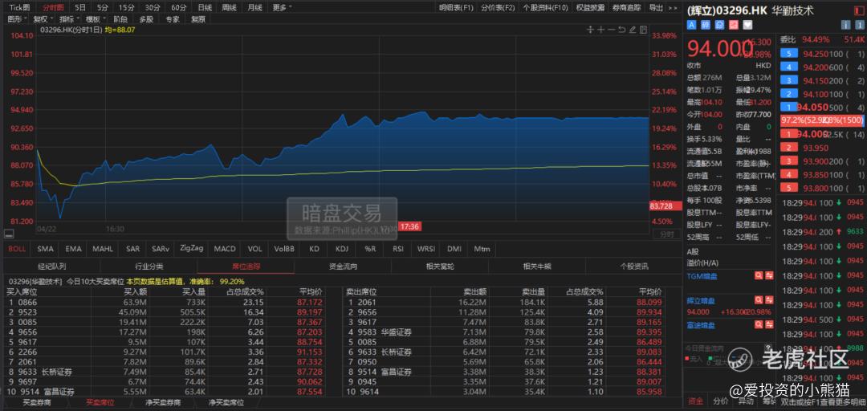The width and height of the screenshot is (867, 411).
Task: Toggle the KDJ indicator
Action: click(342, 249)
